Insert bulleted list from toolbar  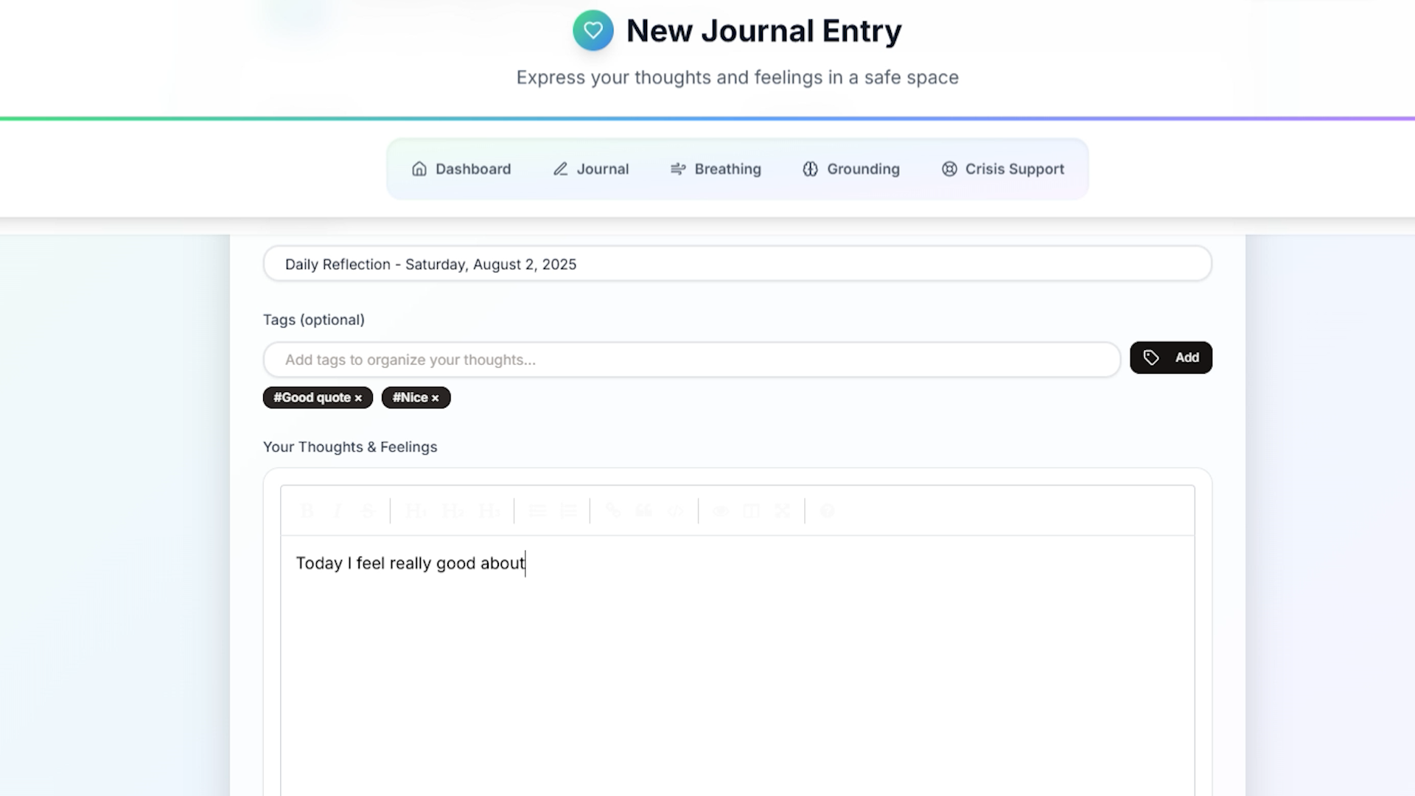[537, 511]
